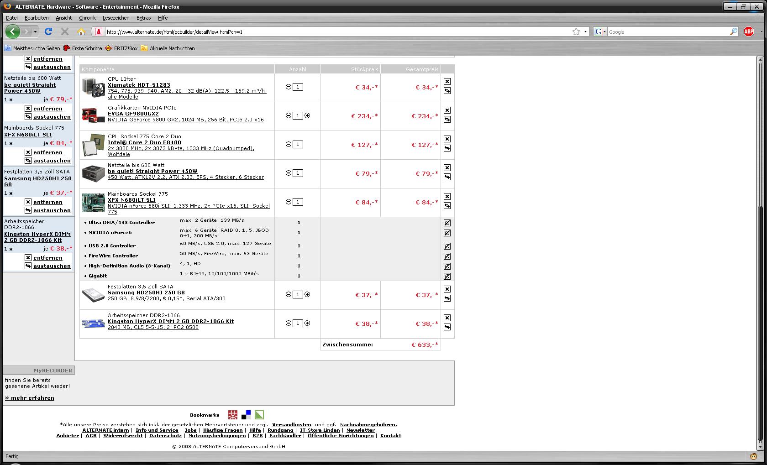Viewport: 767px width, 465px height.
Task: Edit the FireWire Controller entry
Action: tap(447, 256)
